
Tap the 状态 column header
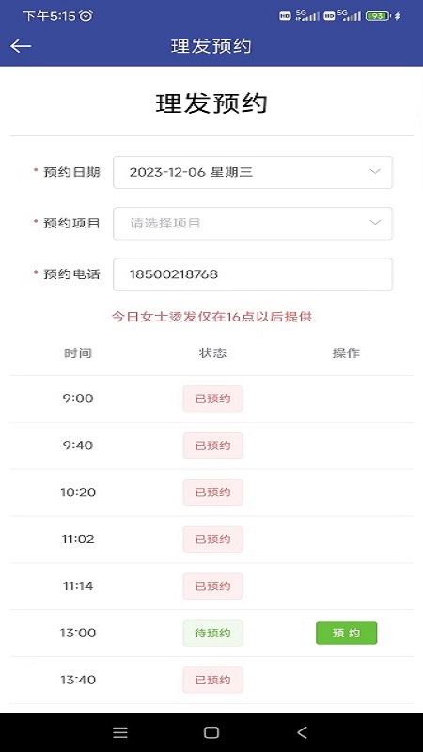(212, 353)
